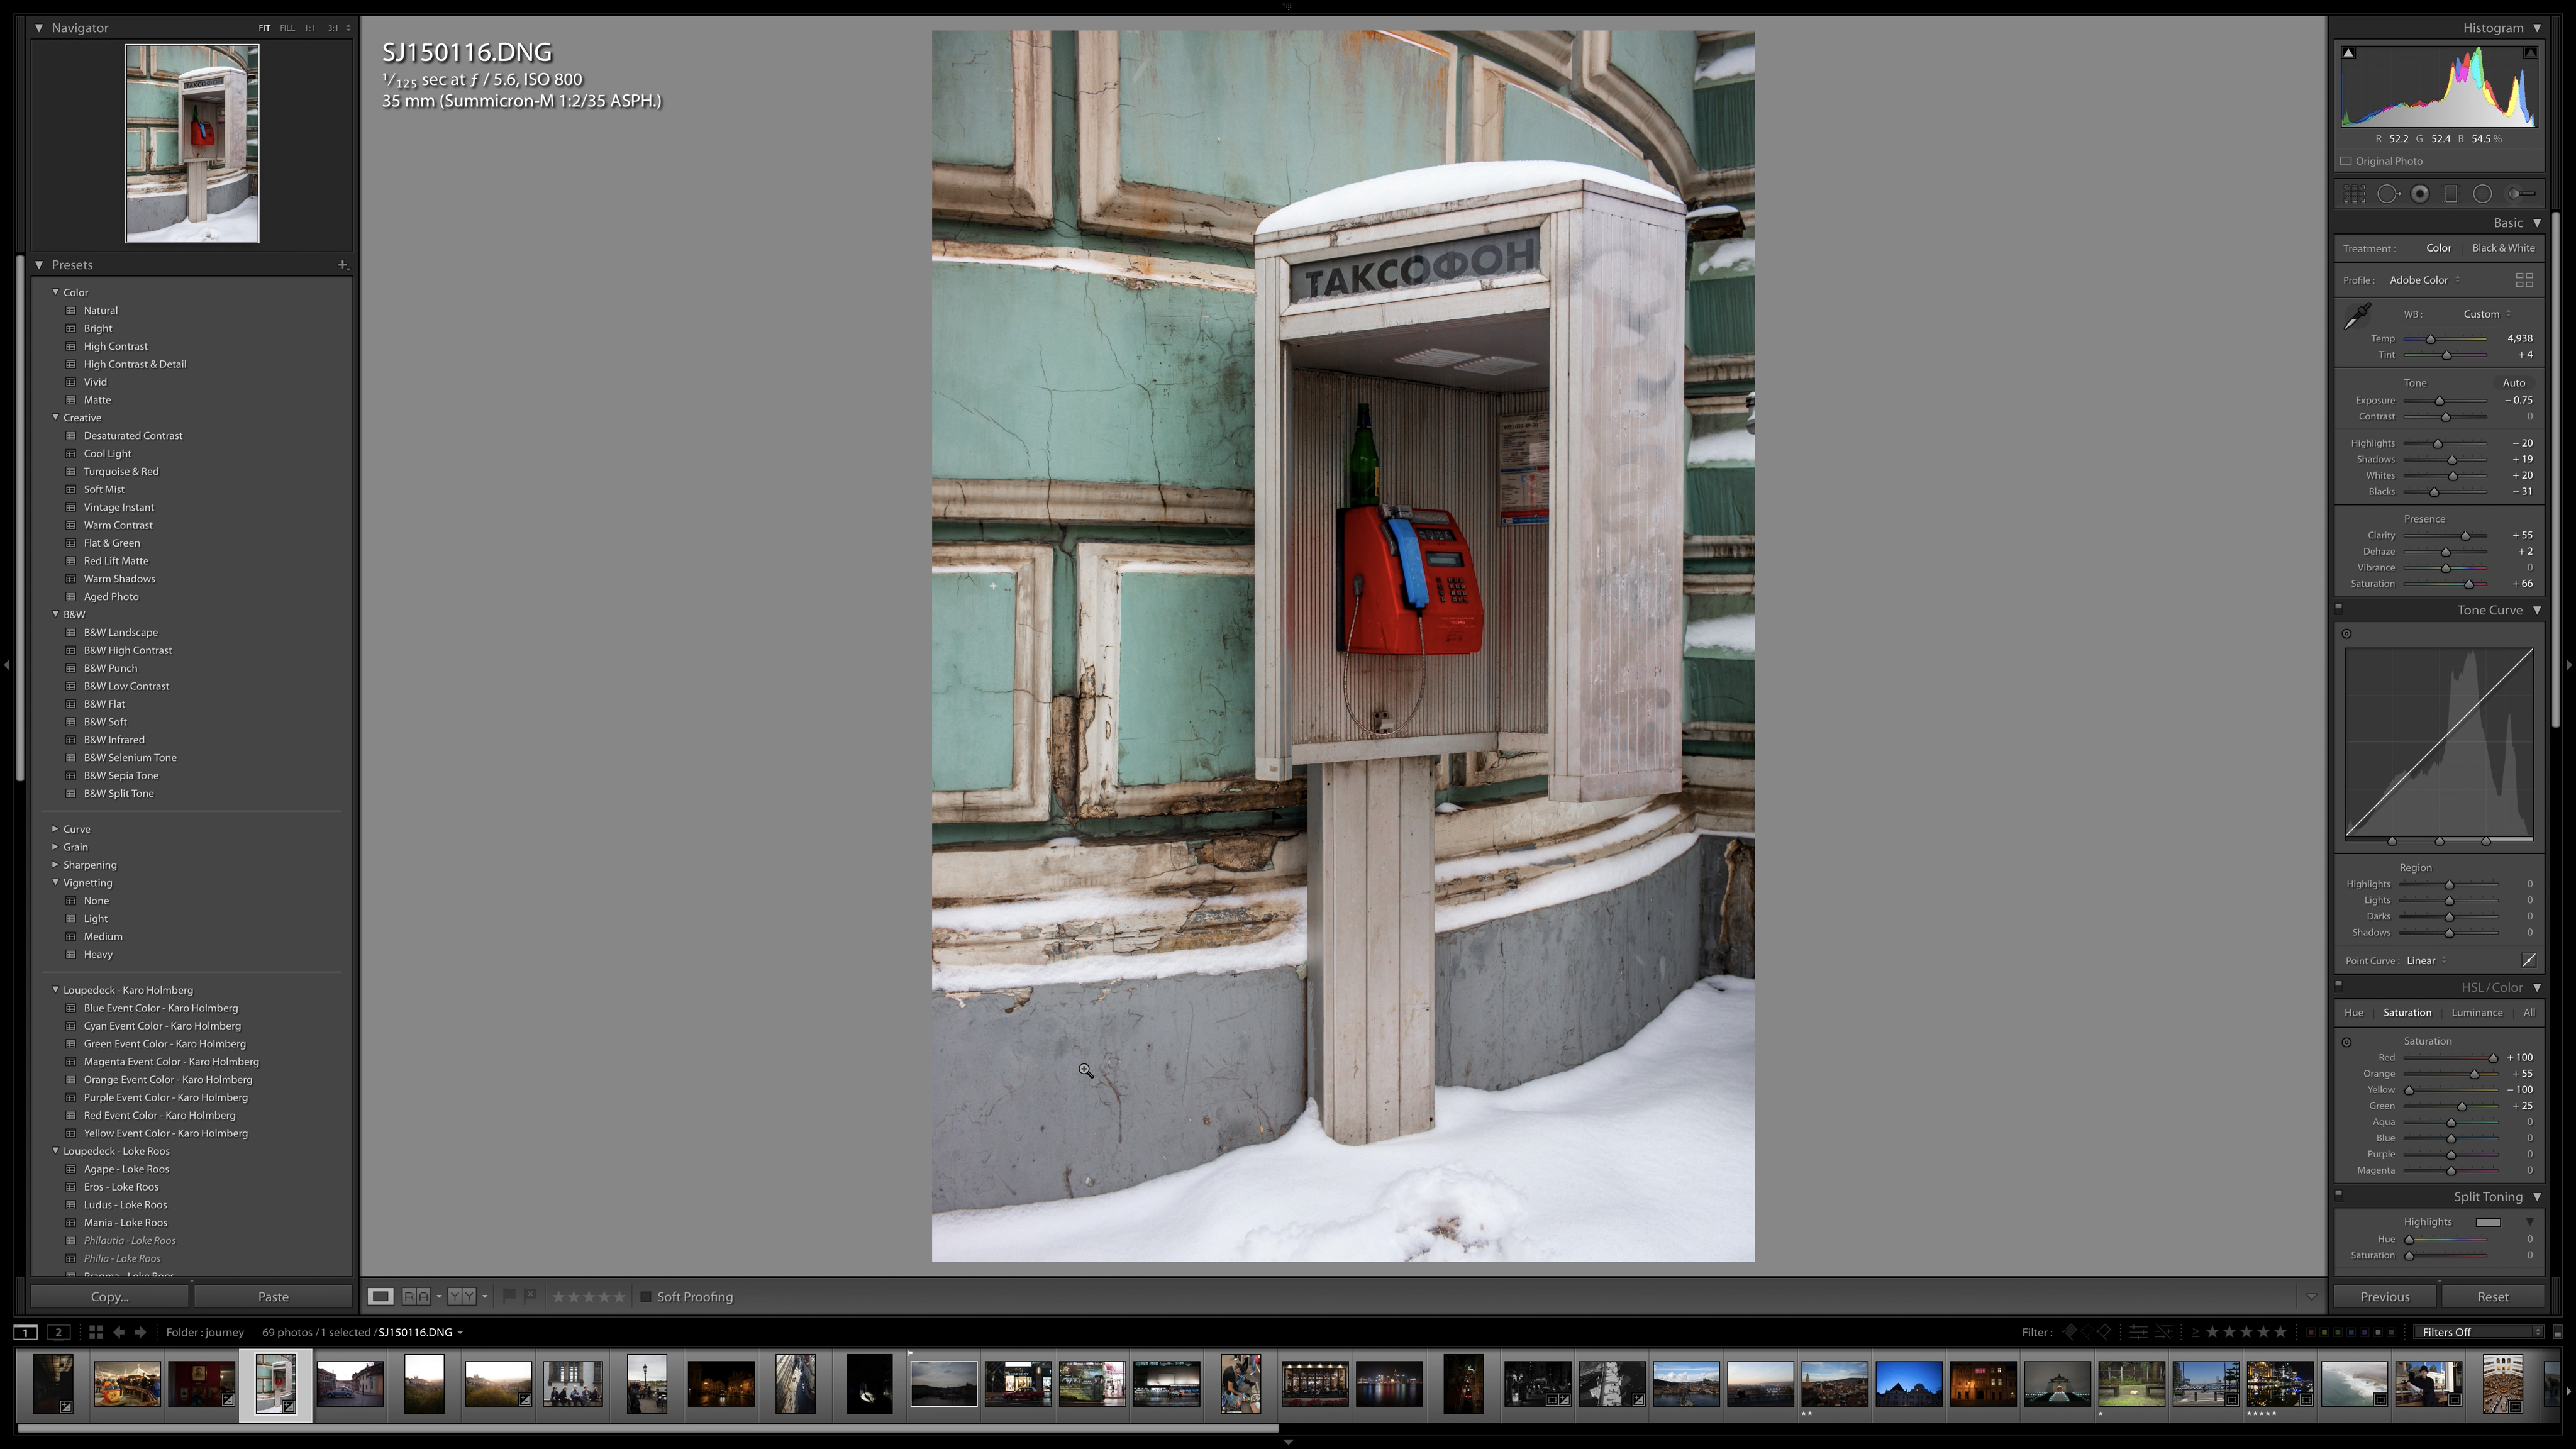Select the Graduated Filter tool
2576x1449 pixels.
pyautogui.click(x=2451, y=194)
